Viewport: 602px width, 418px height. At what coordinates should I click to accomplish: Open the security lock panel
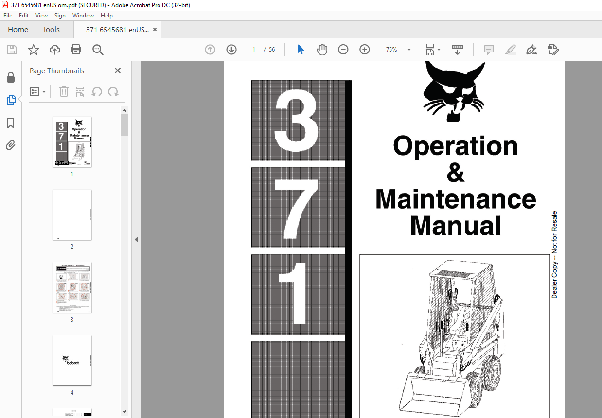point(11,78)
